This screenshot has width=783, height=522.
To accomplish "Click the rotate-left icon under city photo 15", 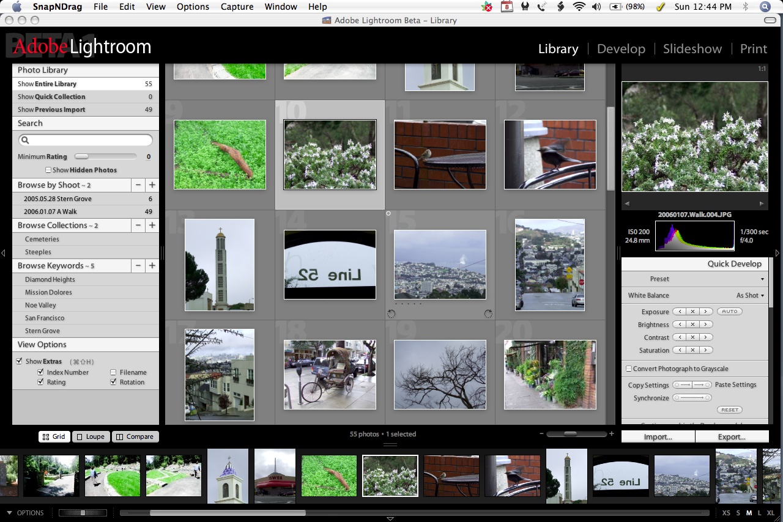I will pyautogui.click(x=391, y=314).
